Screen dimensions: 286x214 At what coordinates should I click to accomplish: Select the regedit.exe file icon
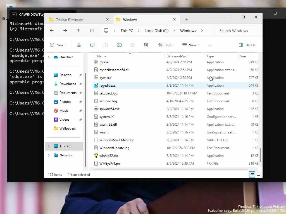[x=96, y=86]
